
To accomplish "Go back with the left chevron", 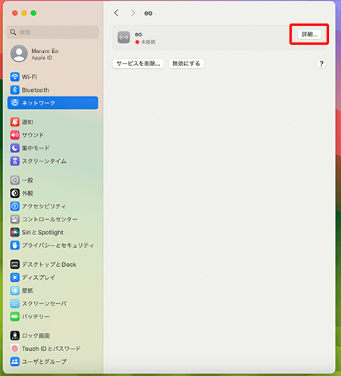I will [x=116, y=13].
